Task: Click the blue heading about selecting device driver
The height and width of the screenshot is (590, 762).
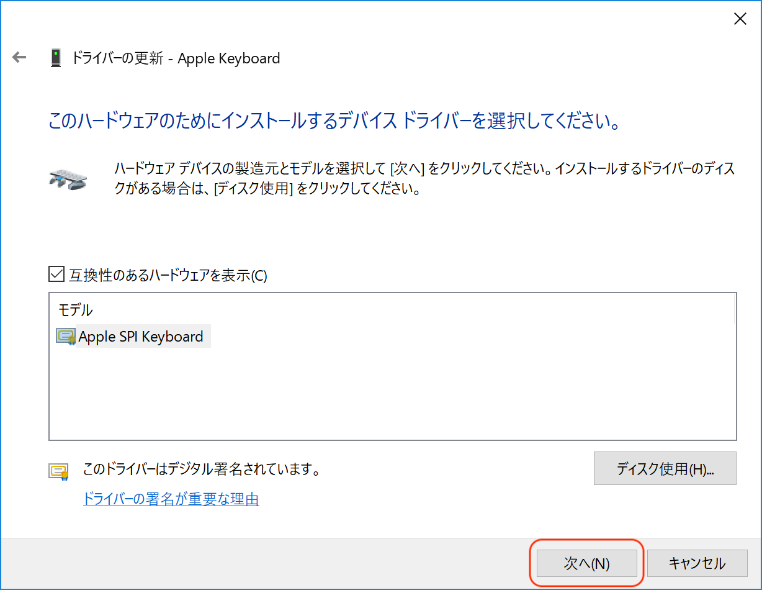Action: coord(335,120)
